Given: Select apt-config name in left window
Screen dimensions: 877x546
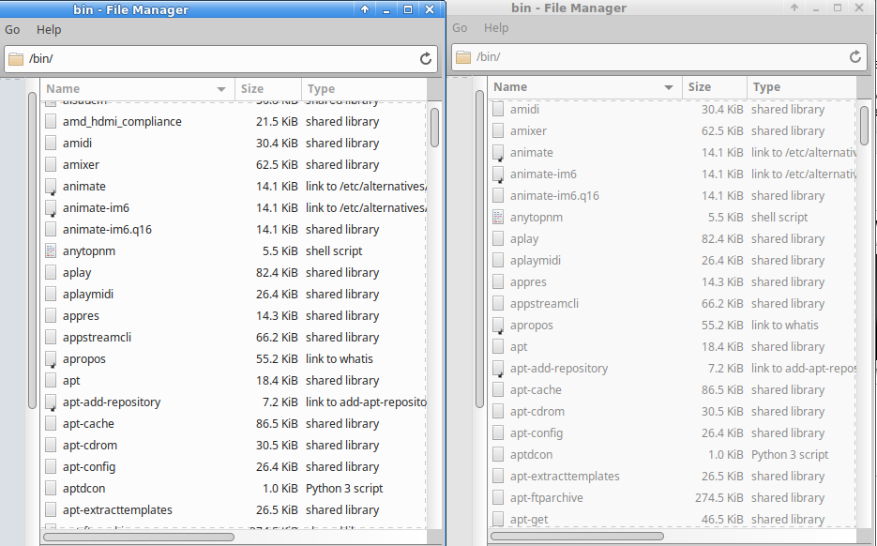Looking at the screenshot, I should (x=89, y=467).
